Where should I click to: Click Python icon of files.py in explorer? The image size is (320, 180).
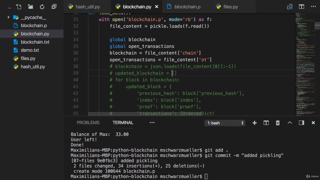pos(16,58)
